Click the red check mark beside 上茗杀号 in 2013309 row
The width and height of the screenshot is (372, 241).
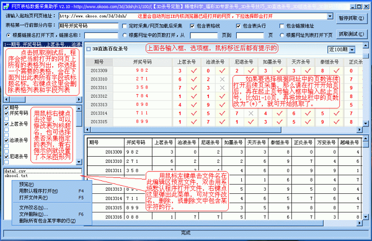click(x=194, y=71)
